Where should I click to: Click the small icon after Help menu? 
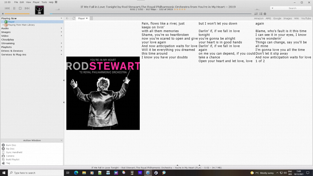pyautogui.click(x=56, y=2)
